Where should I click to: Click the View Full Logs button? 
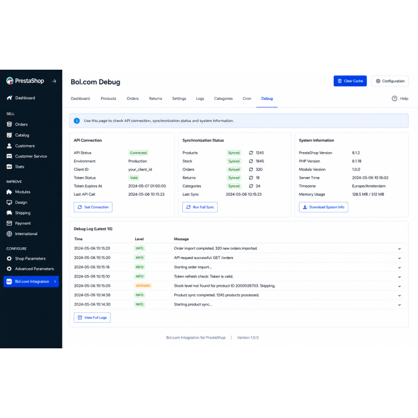92,318
